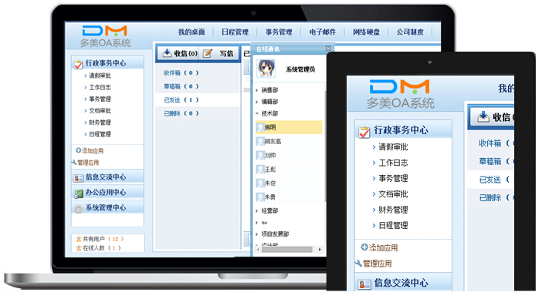Screen dimensions: 542x306
Task: Click the avatar icon next to 朱勇
Action: (x=260, y=197)
